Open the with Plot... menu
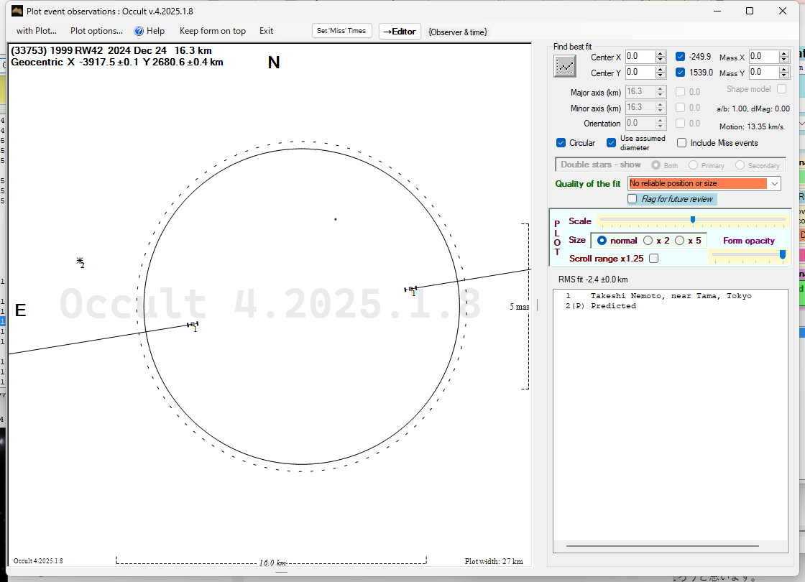This screenshot has width=805, height=582. click(x=36, y=31)
